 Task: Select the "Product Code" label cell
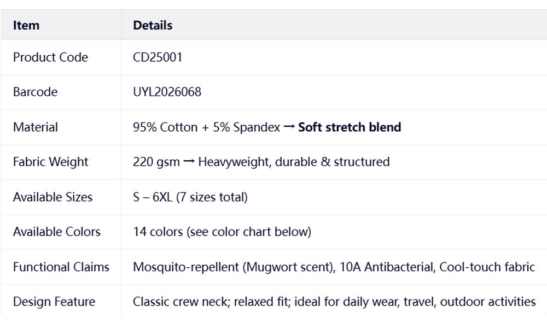[50, 57]
